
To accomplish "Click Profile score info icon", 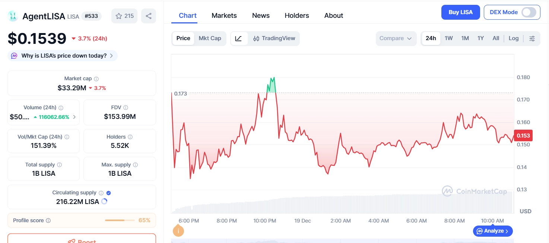I will pos(48,220).
